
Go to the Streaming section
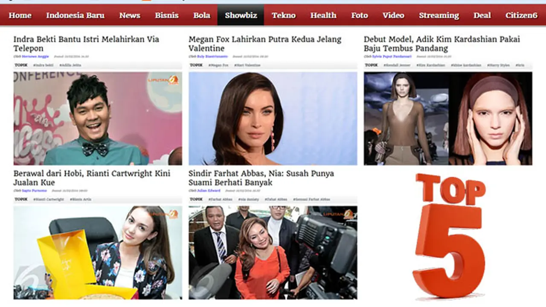click(x=439, y=15)
